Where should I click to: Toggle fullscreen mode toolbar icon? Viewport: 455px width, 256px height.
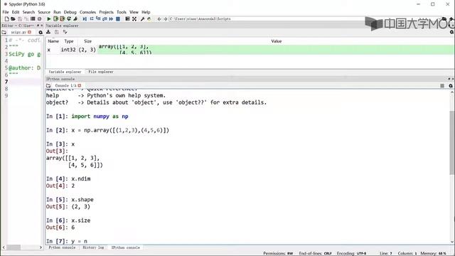pyautogui.click(x=134, y=19)
